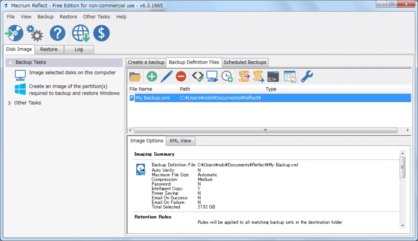The height and width of the screenshot is (241, 418).
Task: Click the blue wrench advanced options icon
Action: tap(307, 76)
